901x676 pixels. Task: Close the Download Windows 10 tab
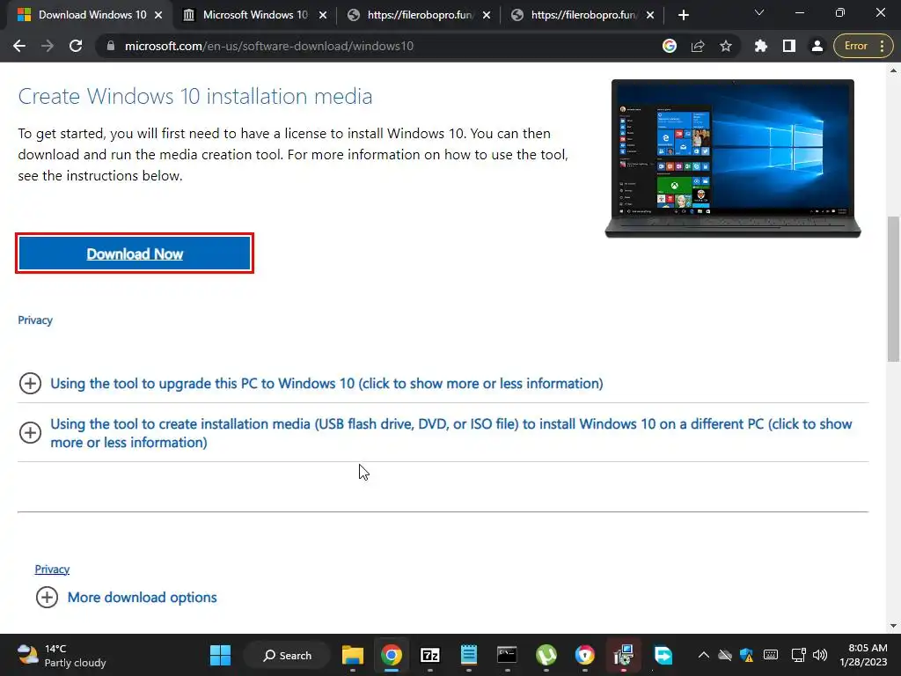click(158, 15)
